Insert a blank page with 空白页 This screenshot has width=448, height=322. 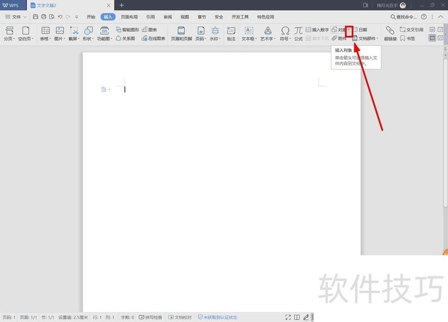coord(26,34)
